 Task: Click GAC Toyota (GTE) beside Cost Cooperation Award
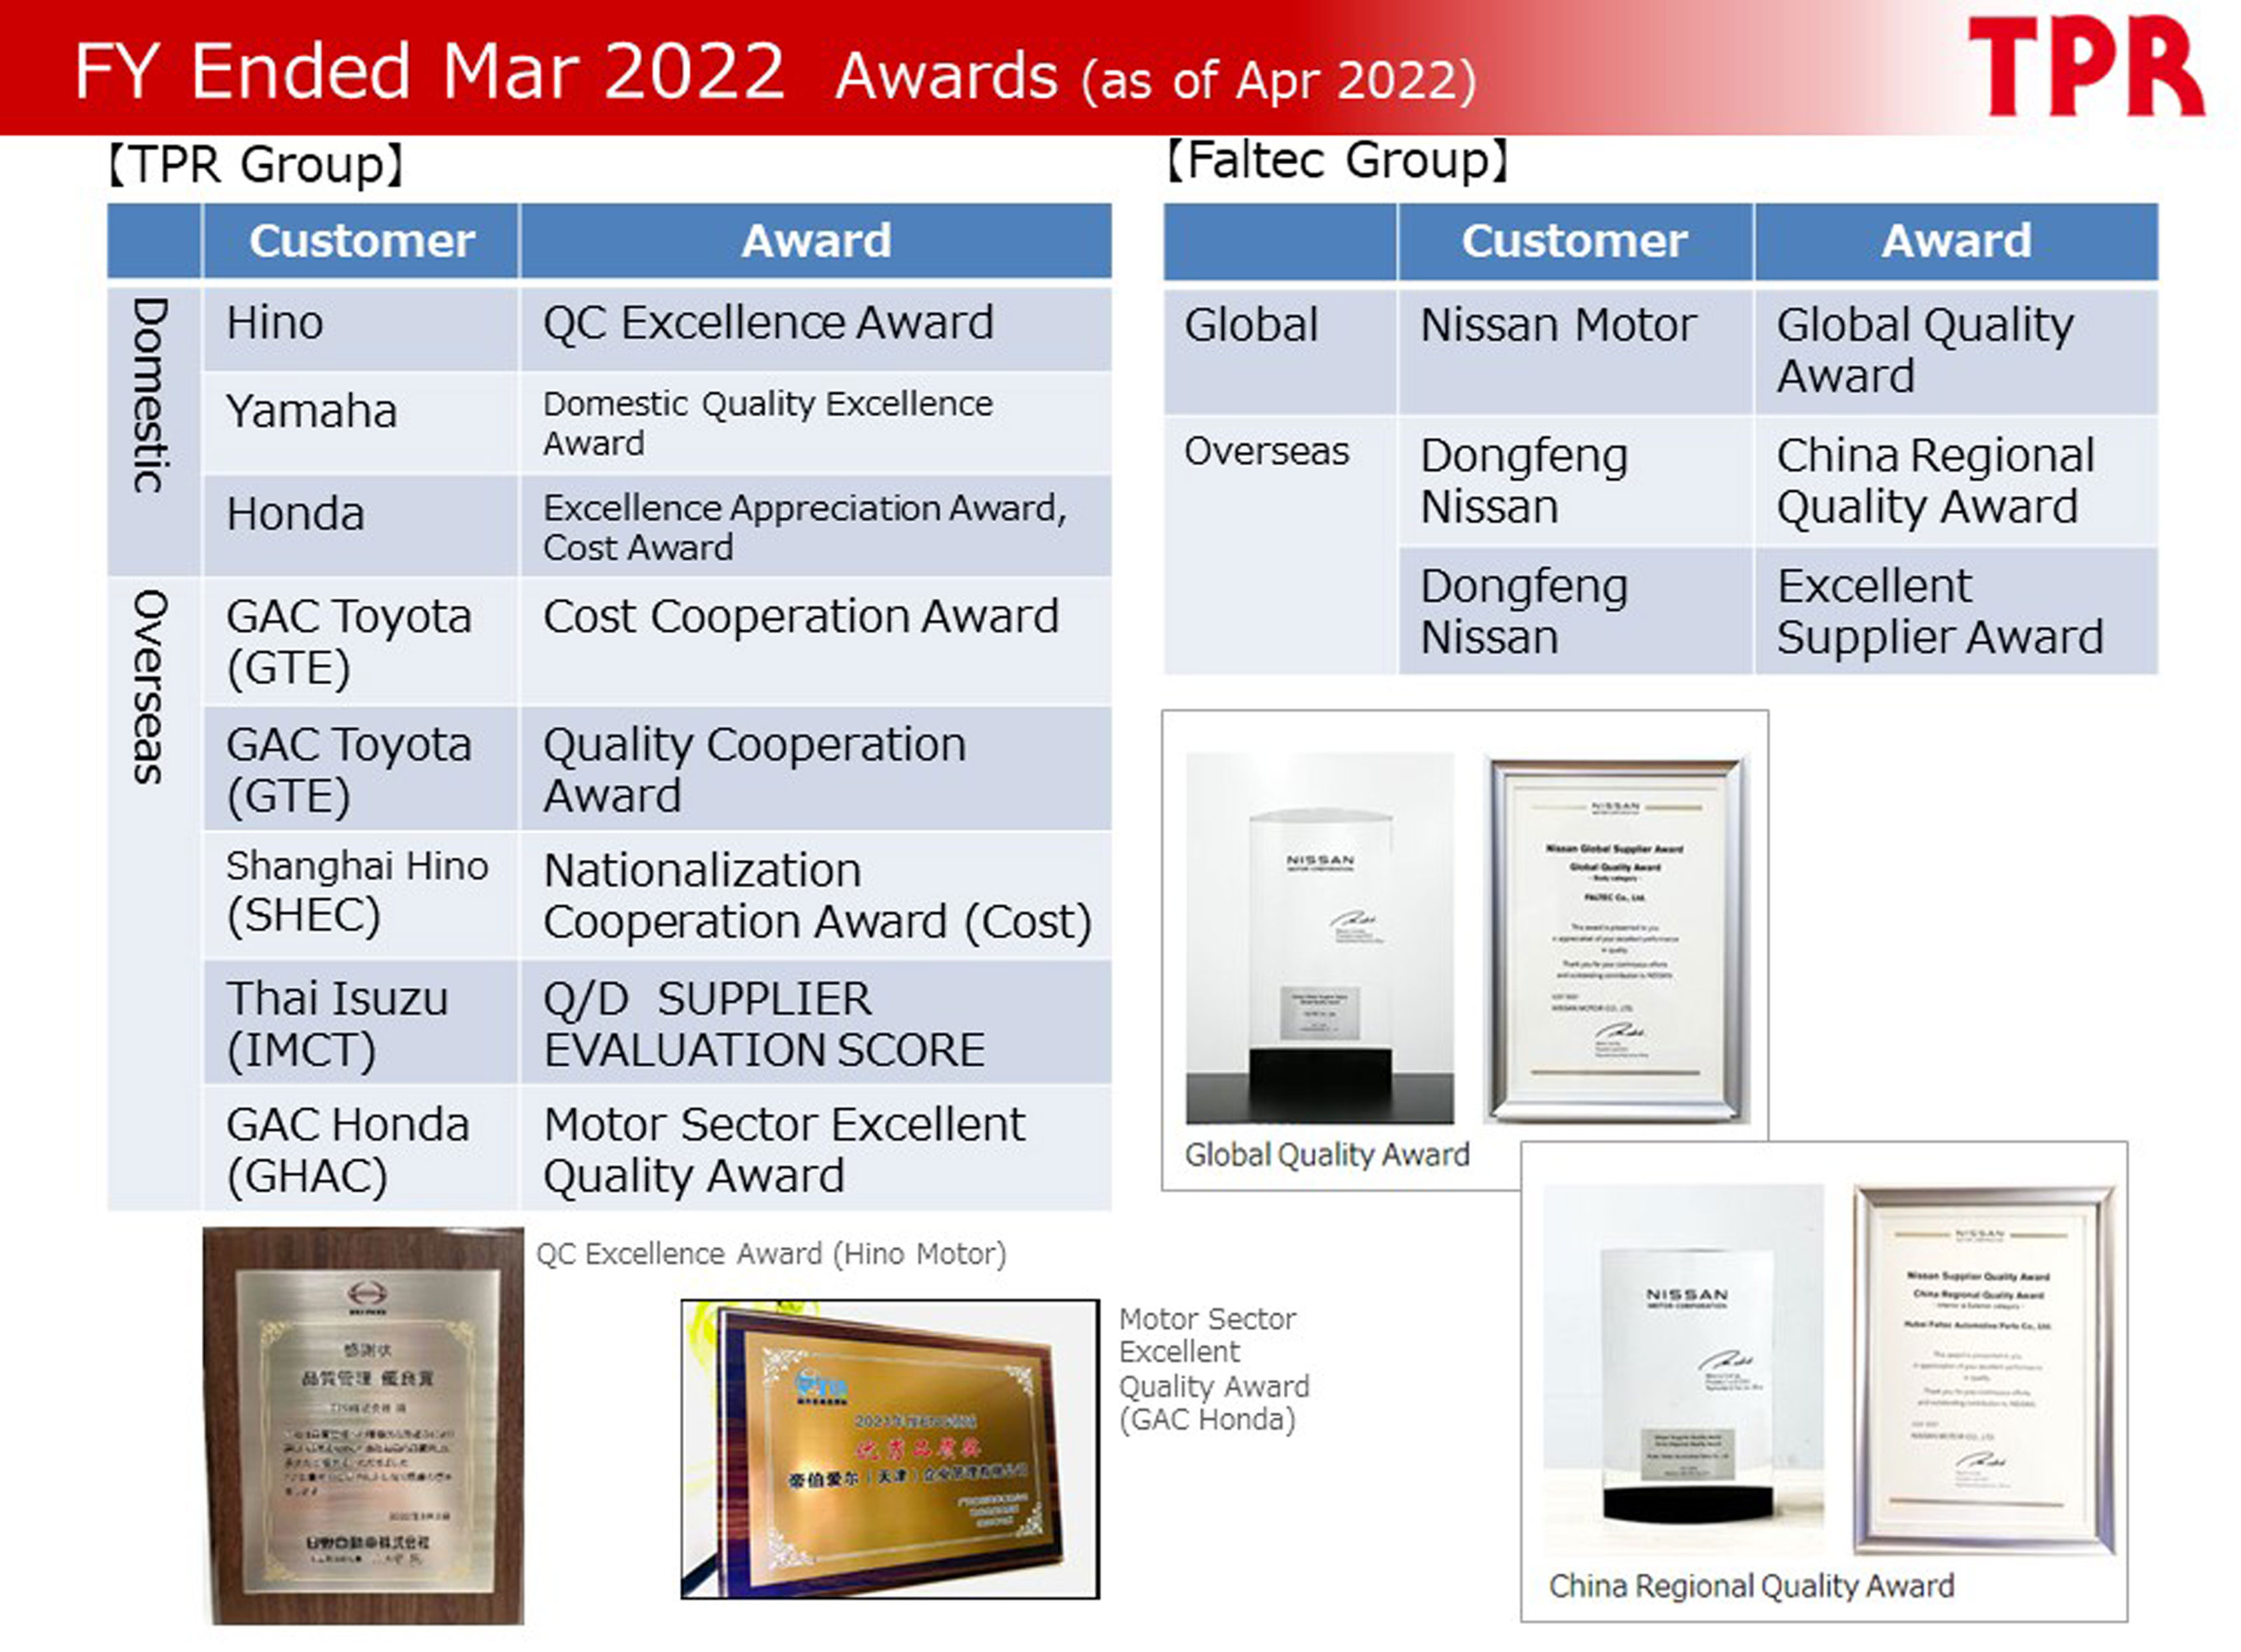pyautogui.click(x=361, y=641)
